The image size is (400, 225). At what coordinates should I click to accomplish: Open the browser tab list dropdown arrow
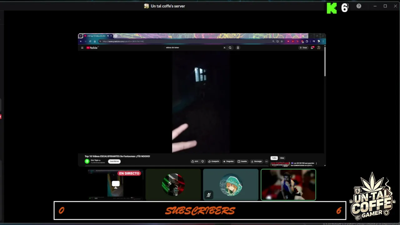[x=80, y=36]
